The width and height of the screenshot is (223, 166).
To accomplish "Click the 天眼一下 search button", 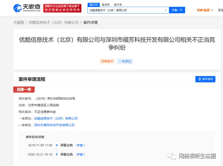I will point(177,10).
